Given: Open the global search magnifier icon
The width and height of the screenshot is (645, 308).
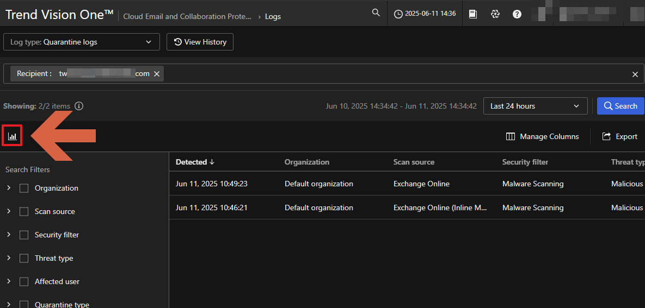Looking at the screenshot, I should pos(376,13).
